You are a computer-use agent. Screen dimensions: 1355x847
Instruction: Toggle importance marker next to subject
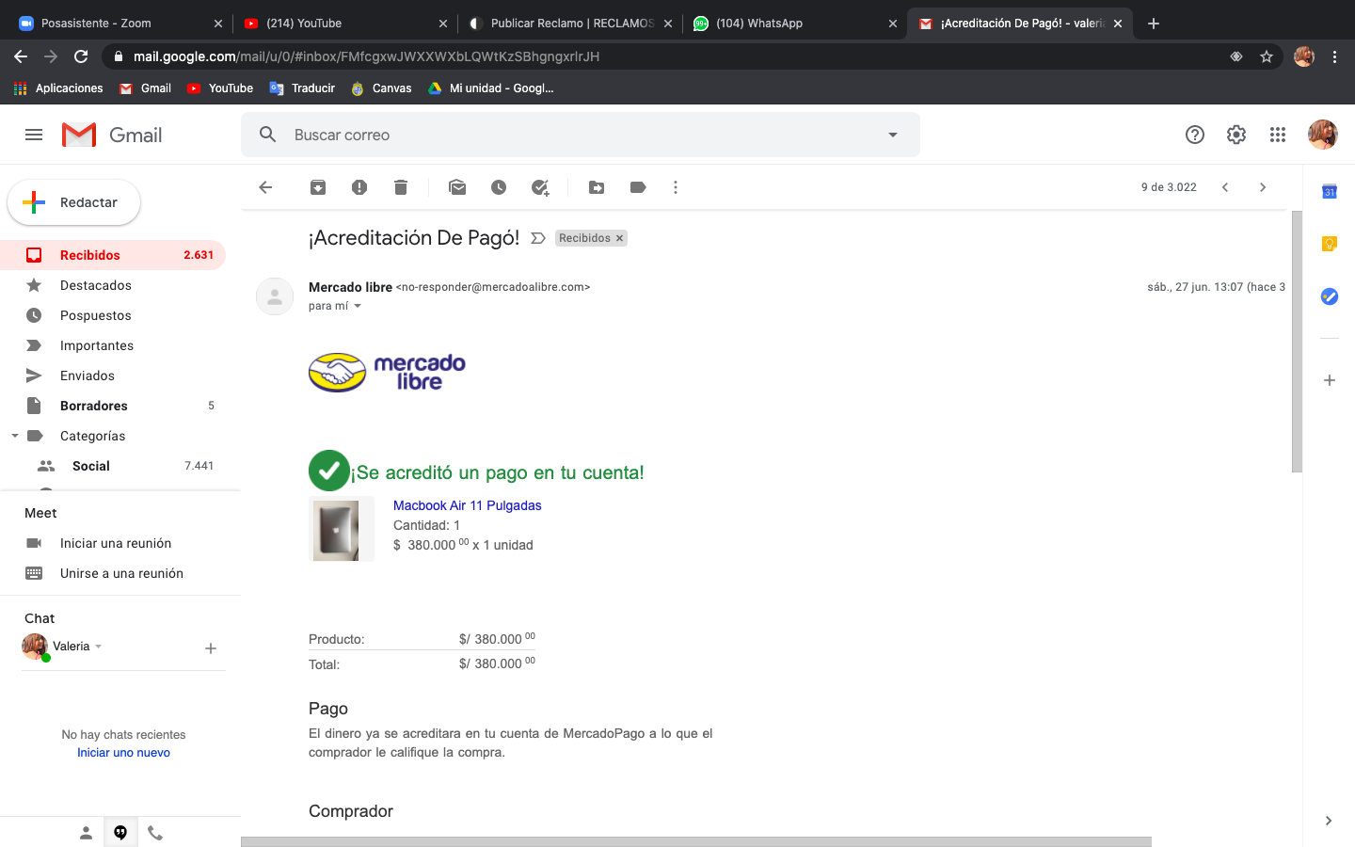point(538,238)
